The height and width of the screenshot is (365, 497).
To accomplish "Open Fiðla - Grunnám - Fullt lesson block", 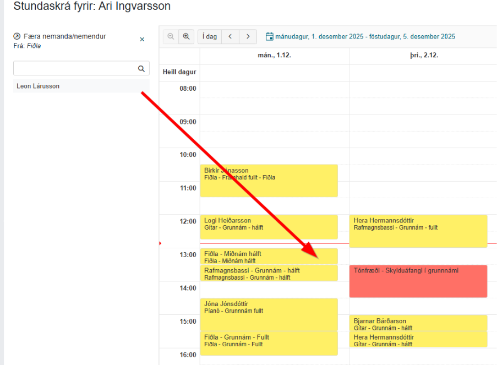I will click(x=269, y=344).
